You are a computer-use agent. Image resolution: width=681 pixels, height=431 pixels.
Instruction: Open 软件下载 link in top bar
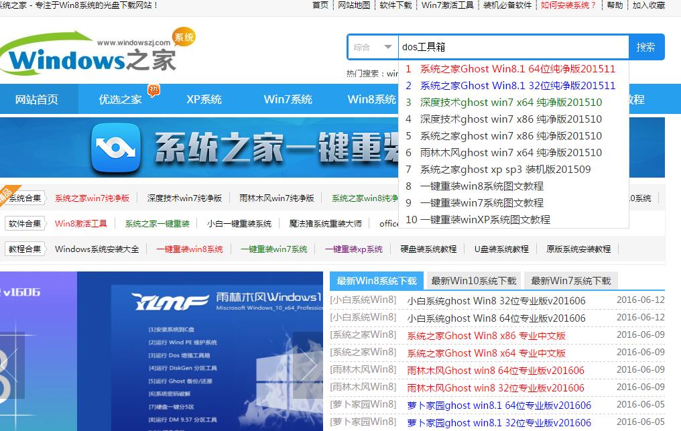click(395, 5)
